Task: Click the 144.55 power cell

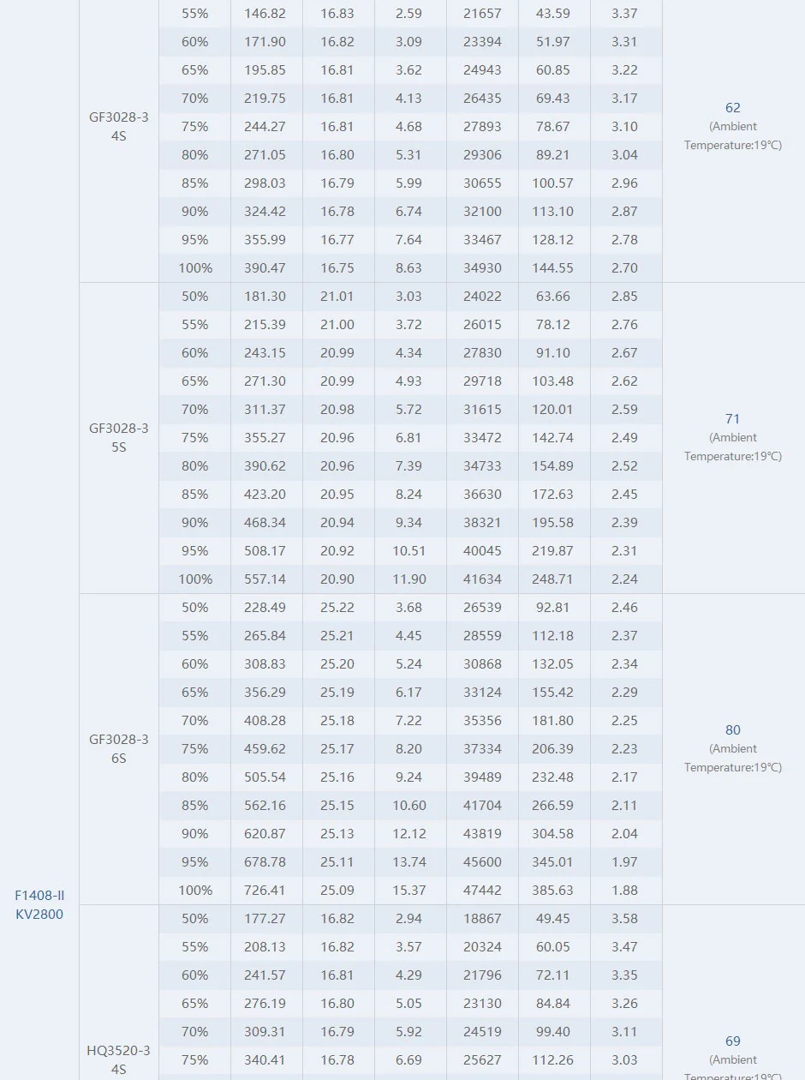Action: [553, 268]
